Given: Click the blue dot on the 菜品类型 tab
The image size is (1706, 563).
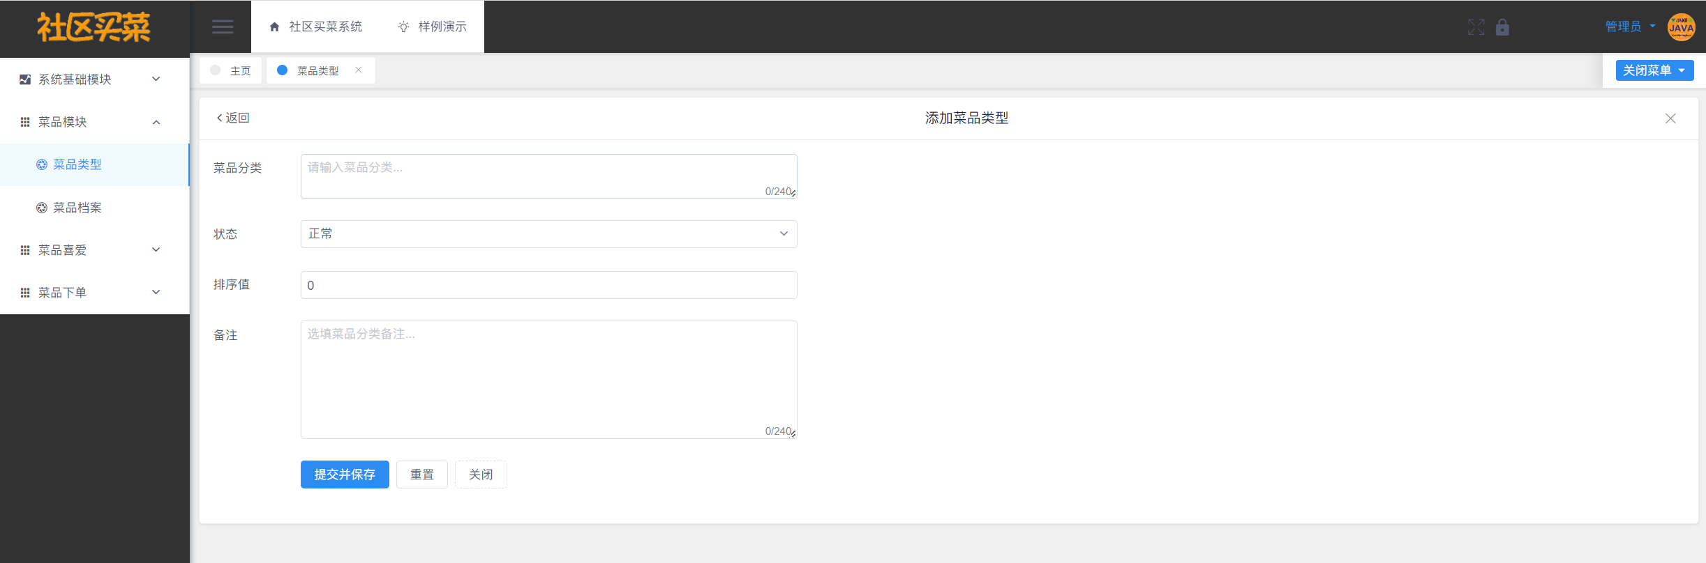Looking at the screenshot, I should 283,70.
